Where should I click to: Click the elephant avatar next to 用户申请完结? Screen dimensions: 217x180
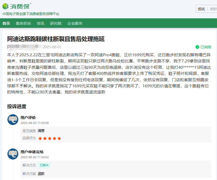point(13,154)
